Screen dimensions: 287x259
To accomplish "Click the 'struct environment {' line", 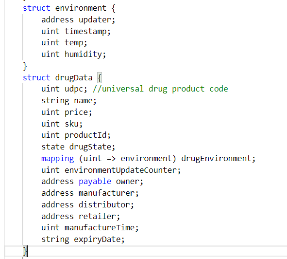I will [x=69, y=8].
